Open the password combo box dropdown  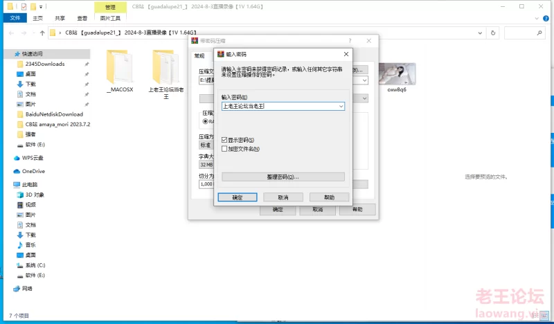click(x=341, y=106)
